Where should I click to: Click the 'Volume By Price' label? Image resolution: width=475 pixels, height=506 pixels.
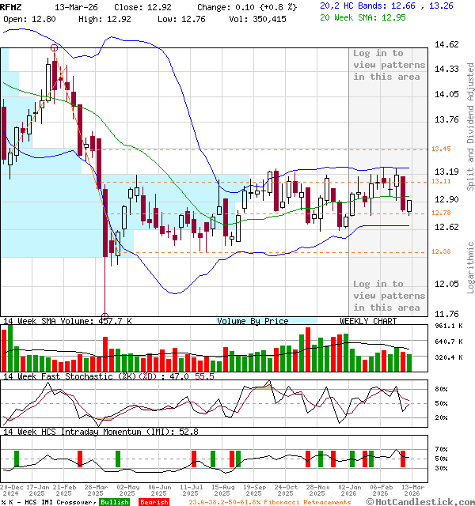(253, 321)
